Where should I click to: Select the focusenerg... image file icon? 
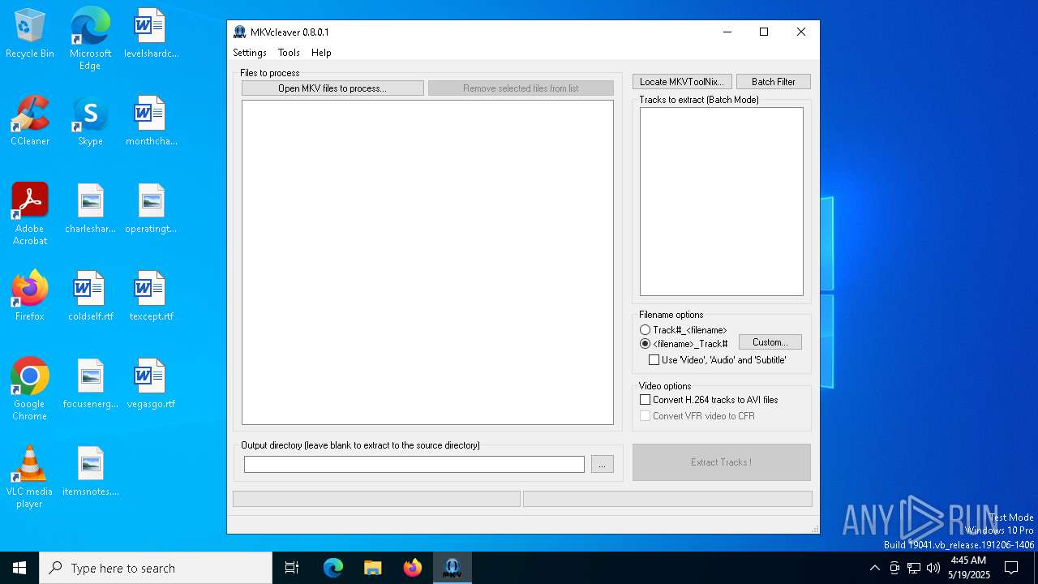pos(90,384)
